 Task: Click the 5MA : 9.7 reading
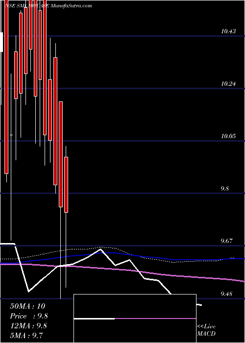(x=26, y=335)
